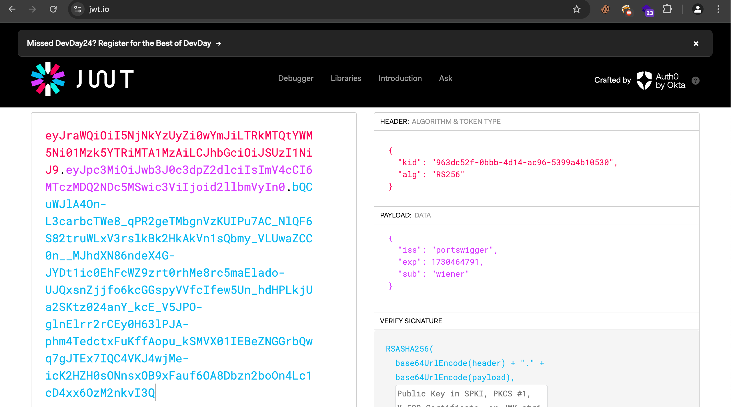
Task: Bookmark this page with the star icon
Action: pos(576,9)
